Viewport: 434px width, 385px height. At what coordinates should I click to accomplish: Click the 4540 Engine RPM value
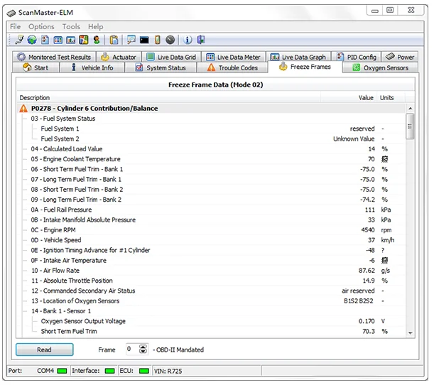tap(368, 230)
